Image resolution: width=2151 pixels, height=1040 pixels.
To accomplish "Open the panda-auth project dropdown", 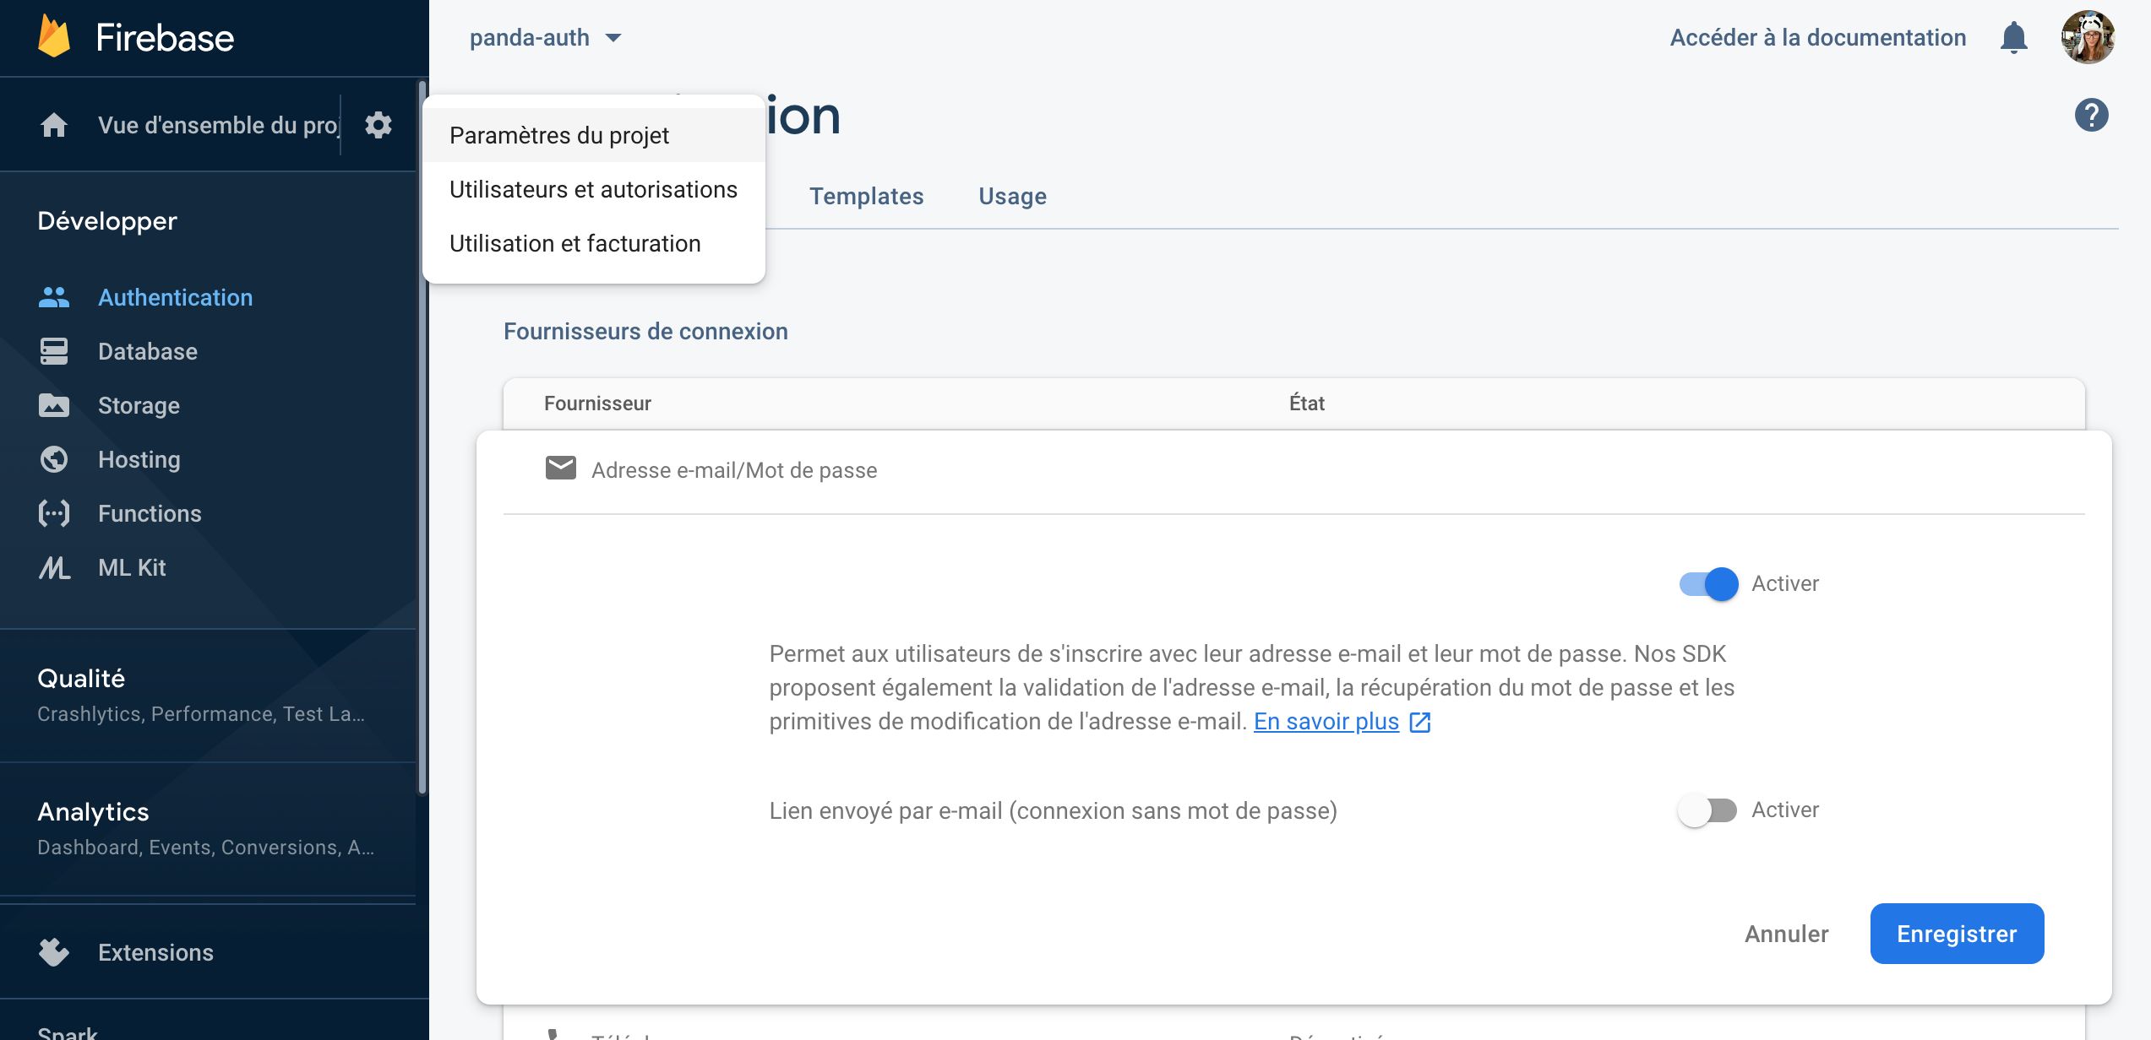I will tap(546, 37).
